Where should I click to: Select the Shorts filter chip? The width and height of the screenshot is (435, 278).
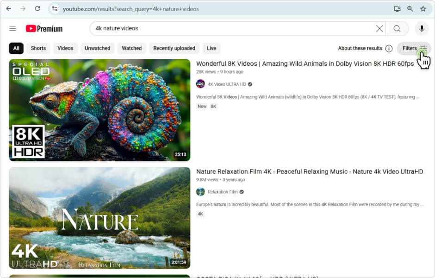point(38,49)
